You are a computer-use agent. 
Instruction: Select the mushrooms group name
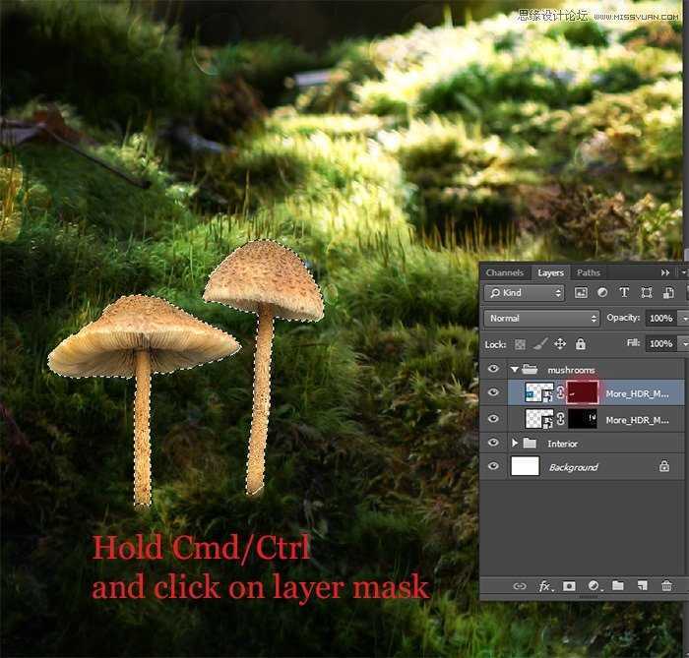click(571, 370)
